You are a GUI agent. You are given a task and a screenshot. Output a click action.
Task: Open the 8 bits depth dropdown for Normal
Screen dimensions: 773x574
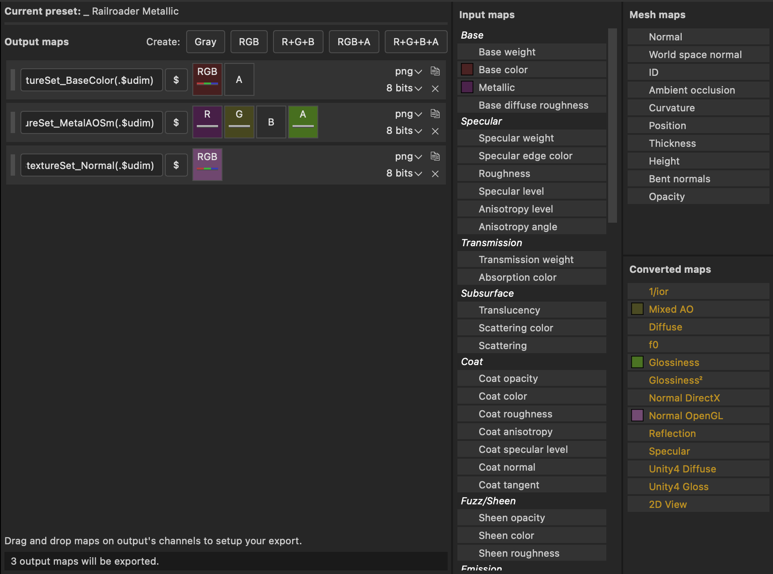(x=404, y=173)
